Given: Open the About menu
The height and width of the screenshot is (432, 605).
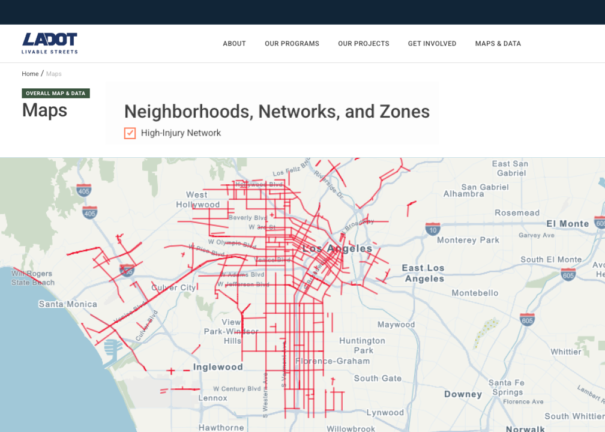Looking at the screenshot, I should point(234,43).
